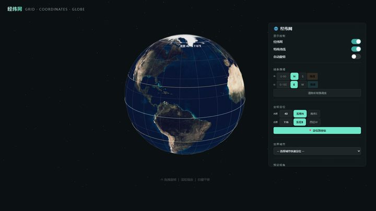Viewport: 376px width, 211px height.
Task: Choose 南纬S for the coordinate latitude
Action: pos(314,114)
